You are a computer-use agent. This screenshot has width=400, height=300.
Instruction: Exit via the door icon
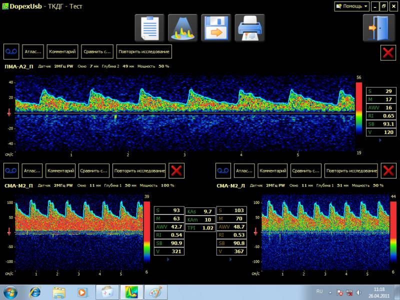pos(379,28)
